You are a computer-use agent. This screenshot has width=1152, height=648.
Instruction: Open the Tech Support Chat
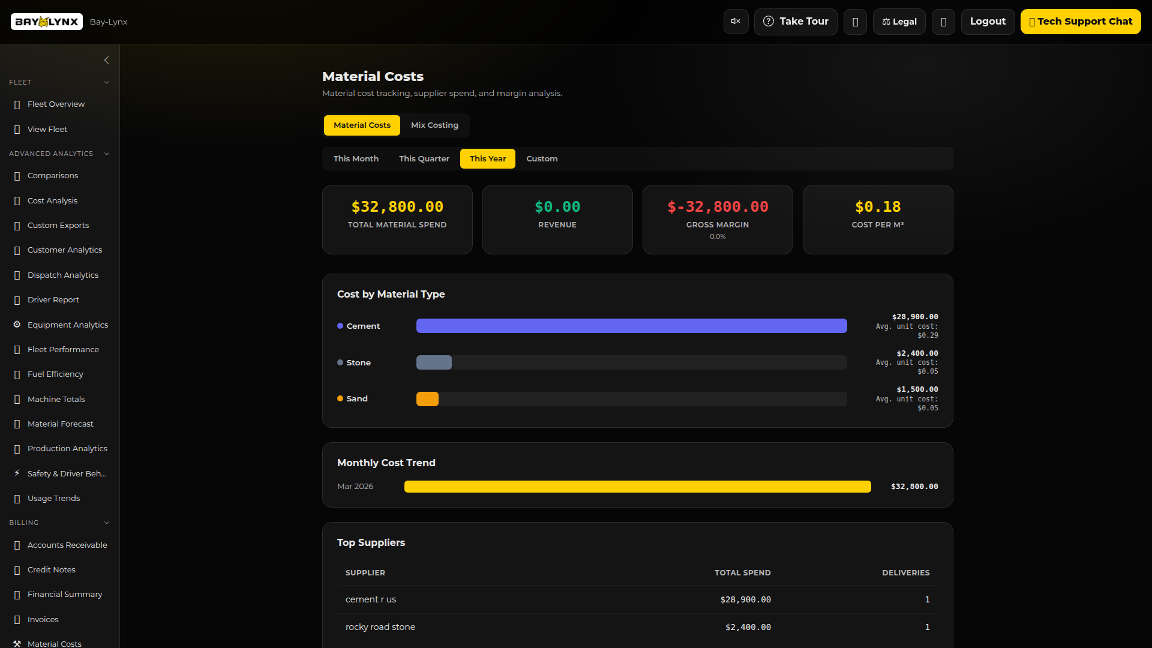pyautogui.click(x=1080, y=22)
